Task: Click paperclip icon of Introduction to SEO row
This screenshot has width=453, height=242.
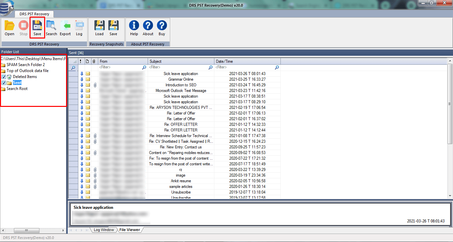Action: coord(95,85)
